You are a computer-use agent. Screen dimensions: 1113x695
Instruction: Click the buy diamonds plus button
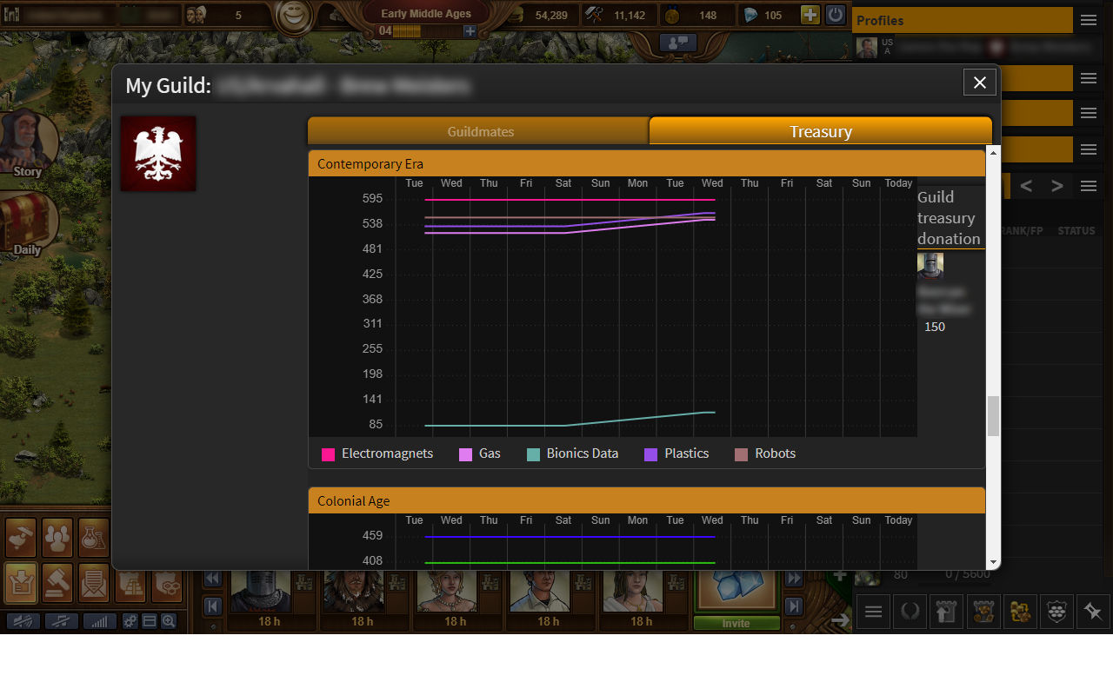[810, 15]
